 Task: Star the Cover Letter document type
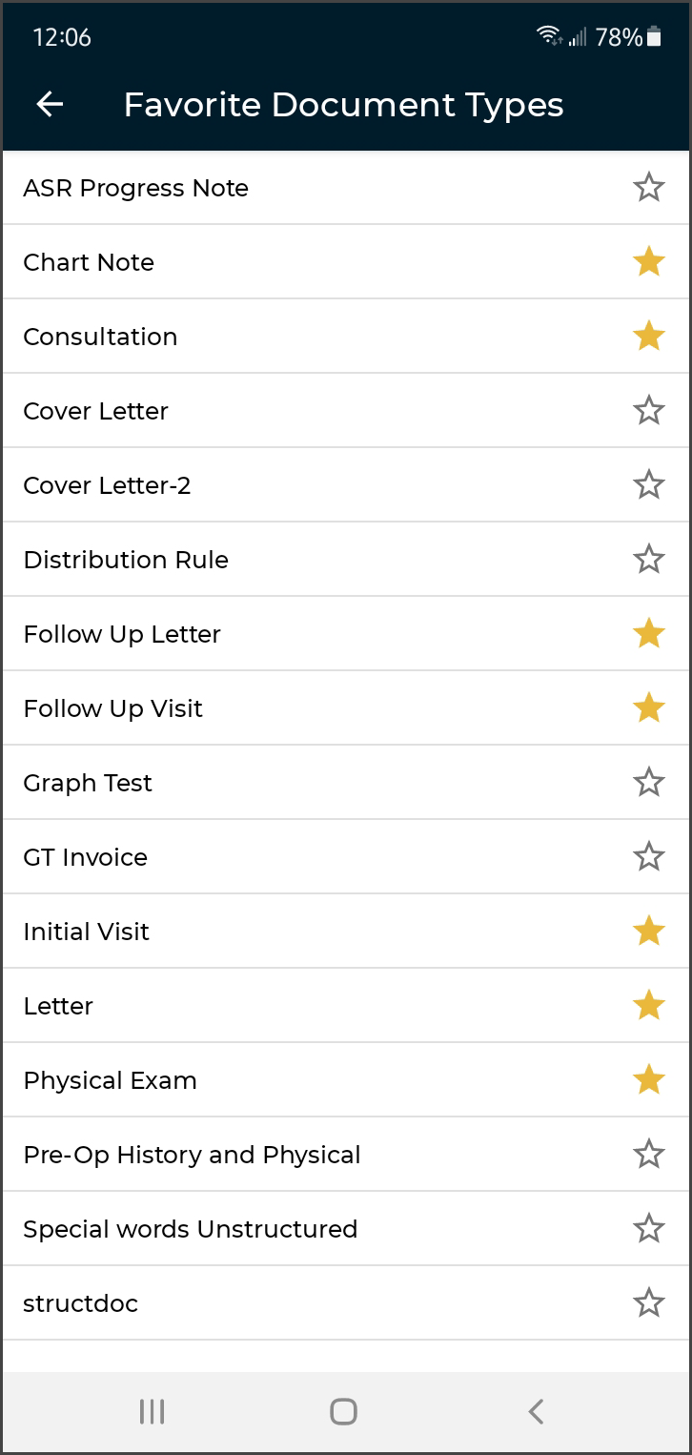[x=648, y=411]
